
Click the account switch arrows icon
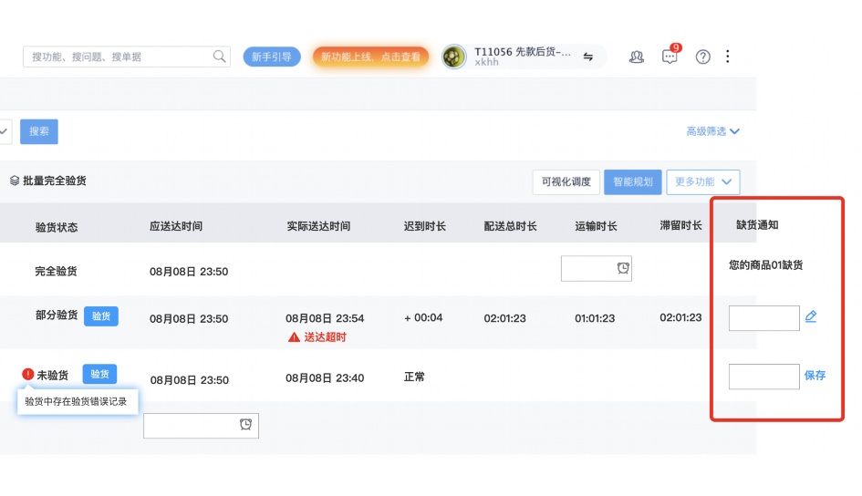pos(588,57)
